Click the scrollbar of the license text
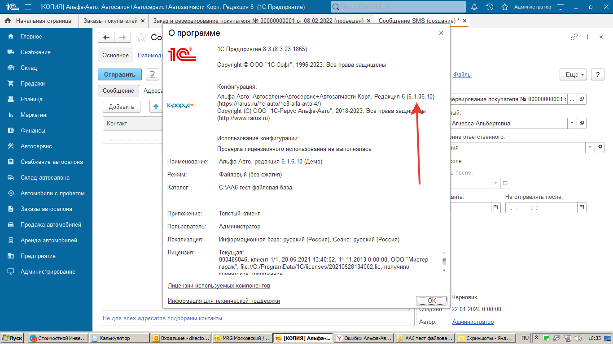 pos(444,261)
